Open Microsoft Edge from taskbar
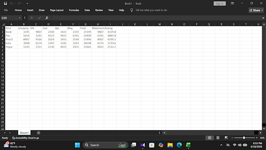Image resolution: width=266 pixels, height=150 pixels. [179, 145]
